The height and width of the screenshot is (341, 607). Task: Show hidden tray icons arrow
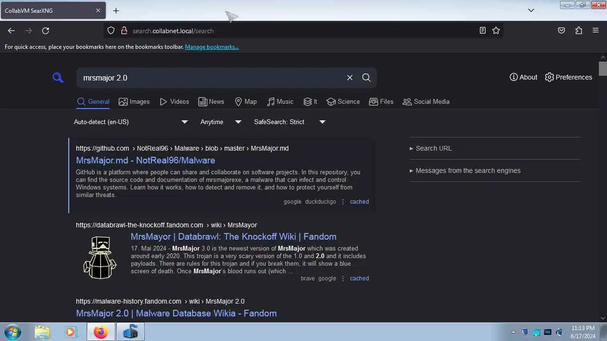(513, 332)
